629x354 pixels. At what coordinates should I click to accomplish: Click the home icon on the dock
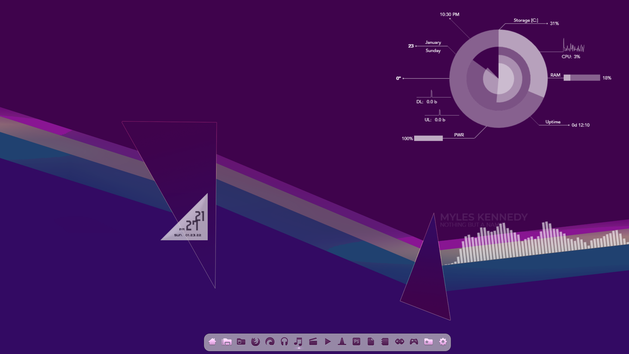click(212, 342)
